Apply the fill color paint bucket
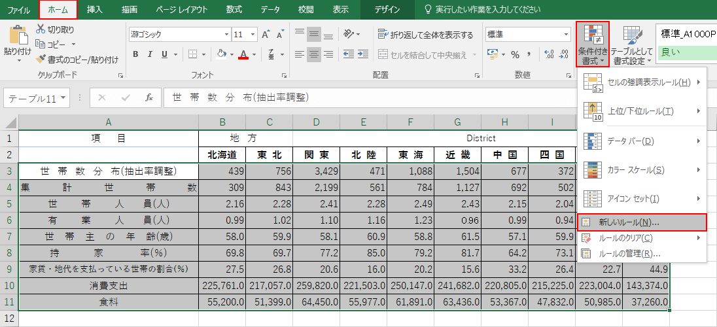717x327 pixels. tap(221, 54)
